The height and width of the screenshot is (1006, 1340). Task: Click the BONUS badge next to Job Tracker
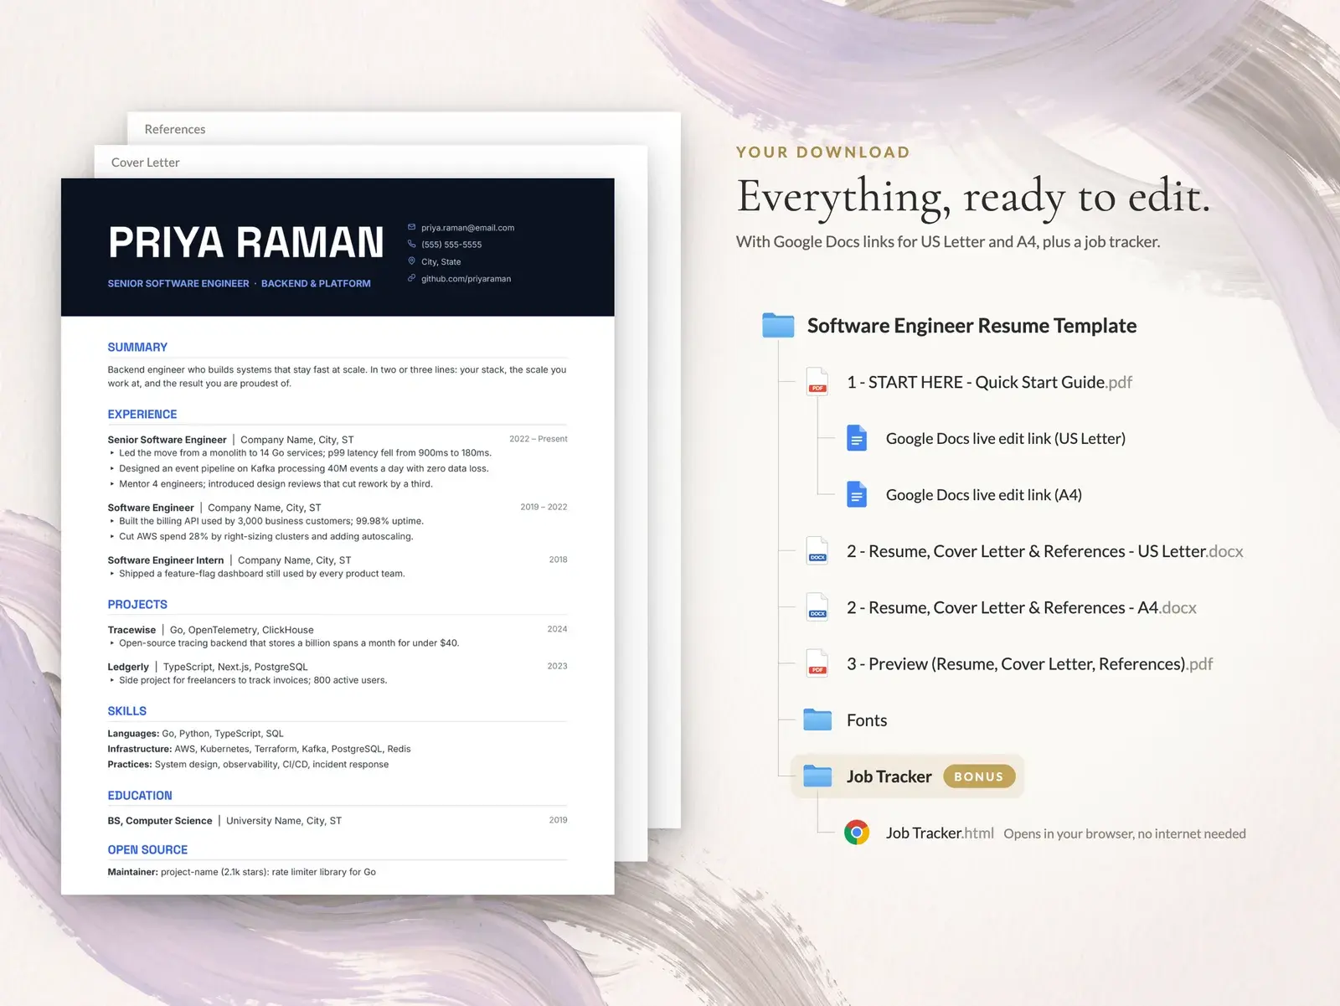[979, 776]
